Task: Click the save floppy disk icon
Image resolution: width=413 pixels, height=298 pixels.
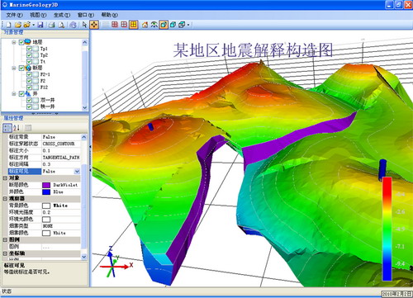Action: click(40, 25)
